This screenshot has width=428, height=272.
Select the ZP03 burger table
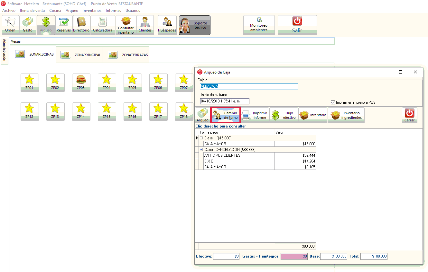81,82
